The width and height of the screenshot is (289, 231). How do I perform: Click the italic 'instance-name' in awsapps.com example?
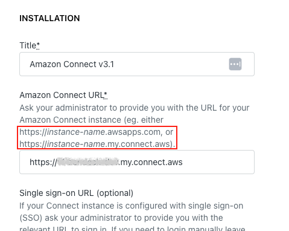pyautogui.click(x=76, y=132)
